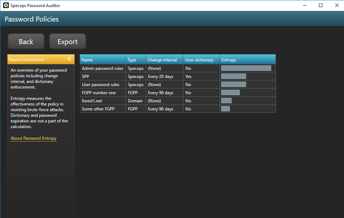Click the Specops type cell for SPP
The image size is (344, 218).
pyautogui.click(x=136, y=77)
